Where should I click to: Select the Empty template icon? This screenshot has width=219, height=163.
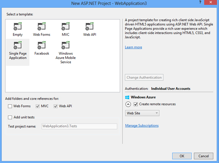[x=18, y=26]
